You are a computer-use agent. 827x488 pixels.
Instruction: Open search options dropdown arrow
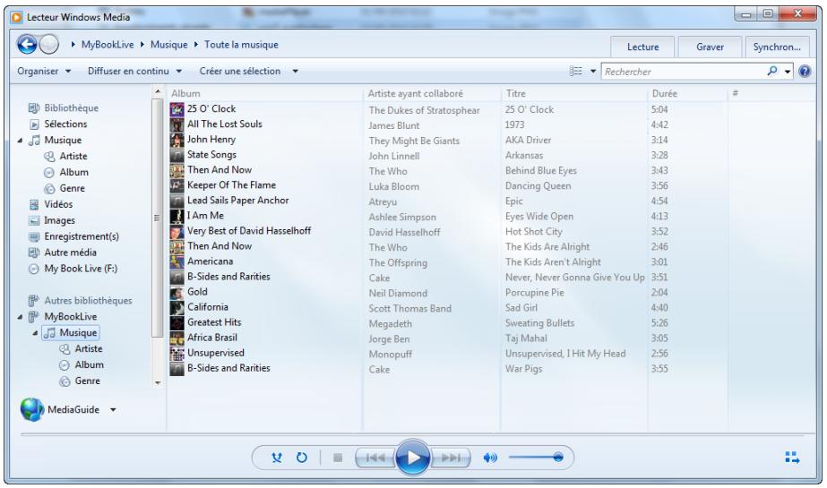pyautogui.click(x=788, y=71)
